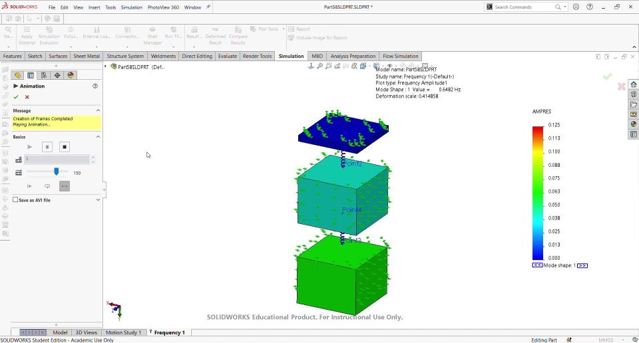
Task: Switch to the Analysis Preparation tab
Action: (x=353, y=56)
